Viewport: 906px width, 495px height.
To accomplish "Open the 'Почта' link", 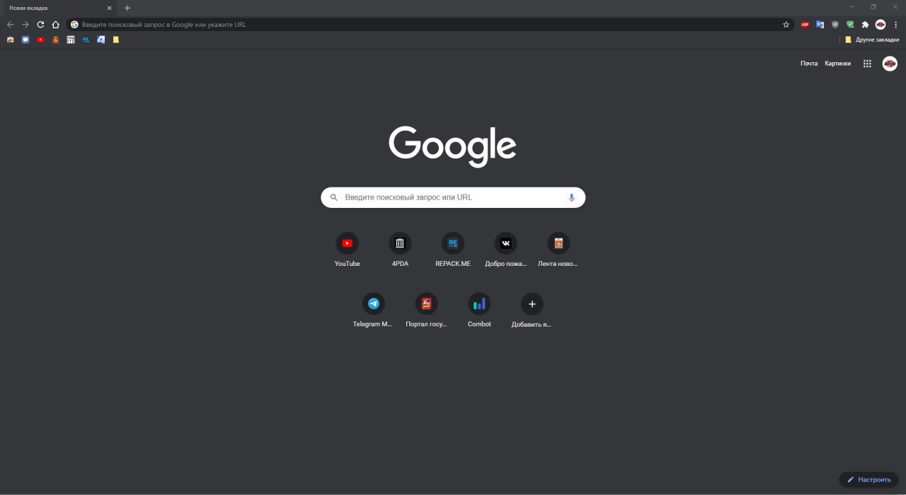I will coord(809,64).
